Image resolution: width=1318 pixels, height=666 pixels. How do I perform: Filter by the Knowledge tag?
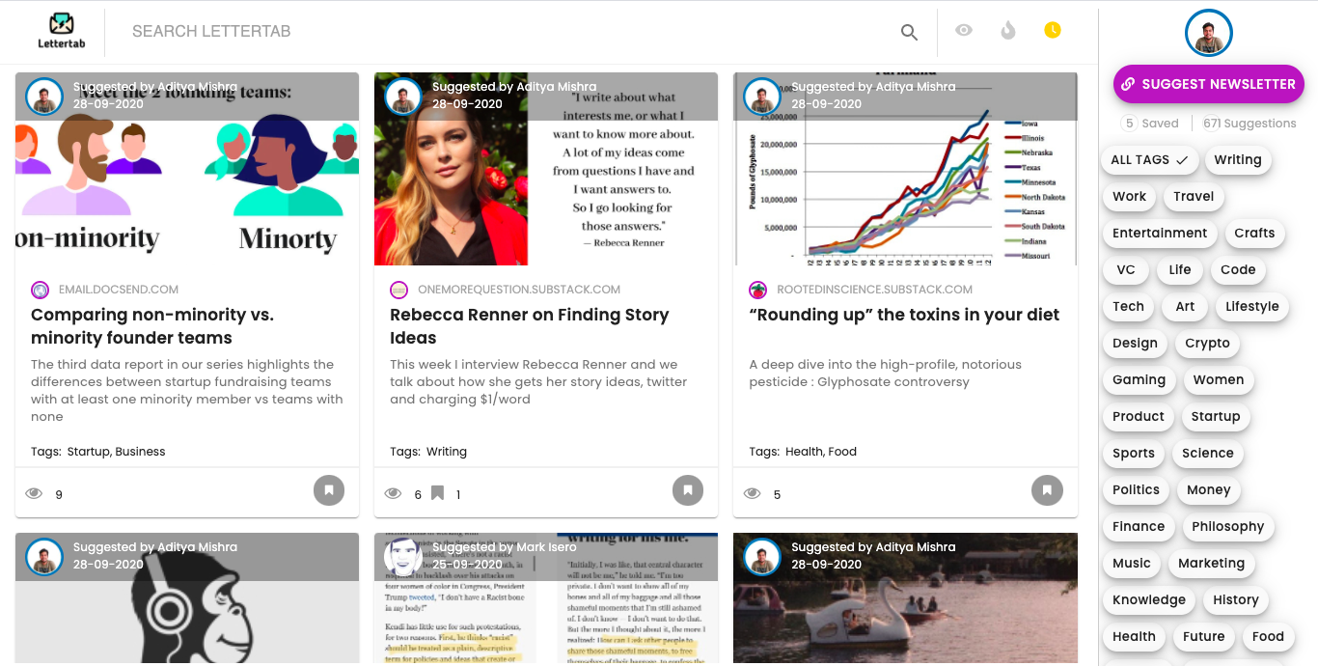click(x=1149, y=600)
